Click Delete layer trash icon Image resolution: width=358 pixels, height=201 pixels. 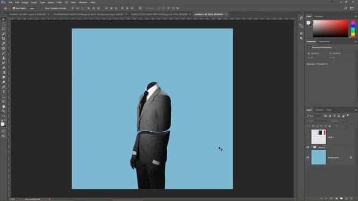point(351,199)
